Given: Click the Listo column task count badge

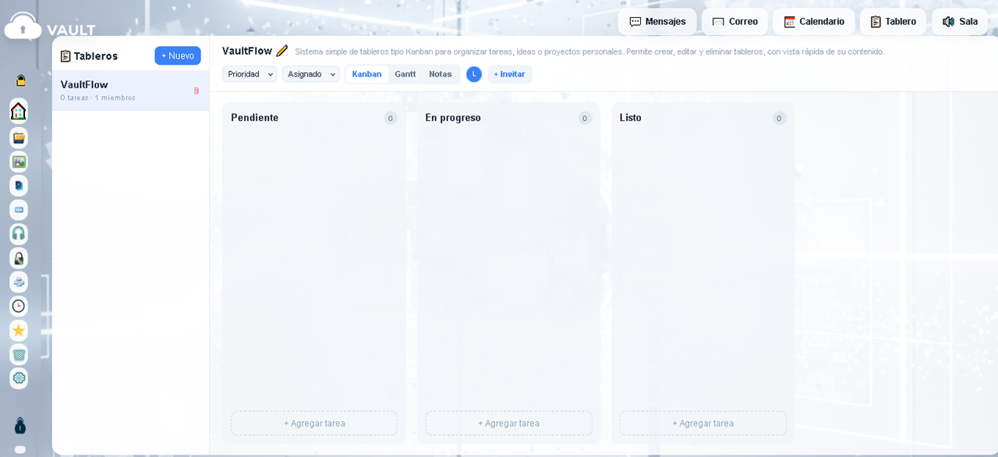Looking at the screenshot, I should pos(779,118).
